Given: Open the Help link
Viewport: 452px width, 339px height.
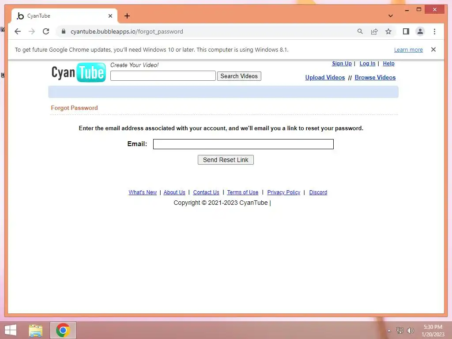Looking at the screenshot, I should 388,64.
